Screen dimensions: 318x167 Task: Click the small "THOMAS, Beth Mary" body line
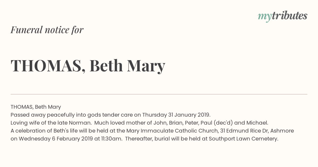[36, 107]
